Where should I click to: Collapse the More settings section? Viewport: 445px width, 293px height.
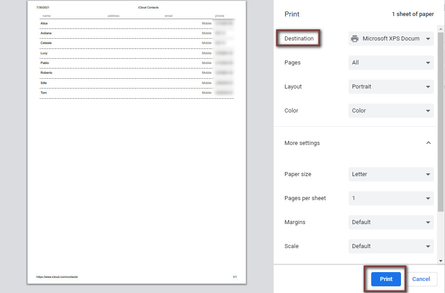point(429,143)
